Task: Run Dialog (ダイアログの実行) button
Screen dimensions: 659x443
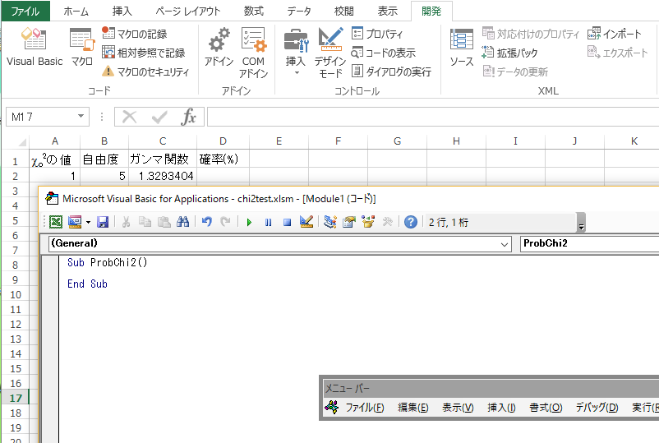Action: pos(391,72)
